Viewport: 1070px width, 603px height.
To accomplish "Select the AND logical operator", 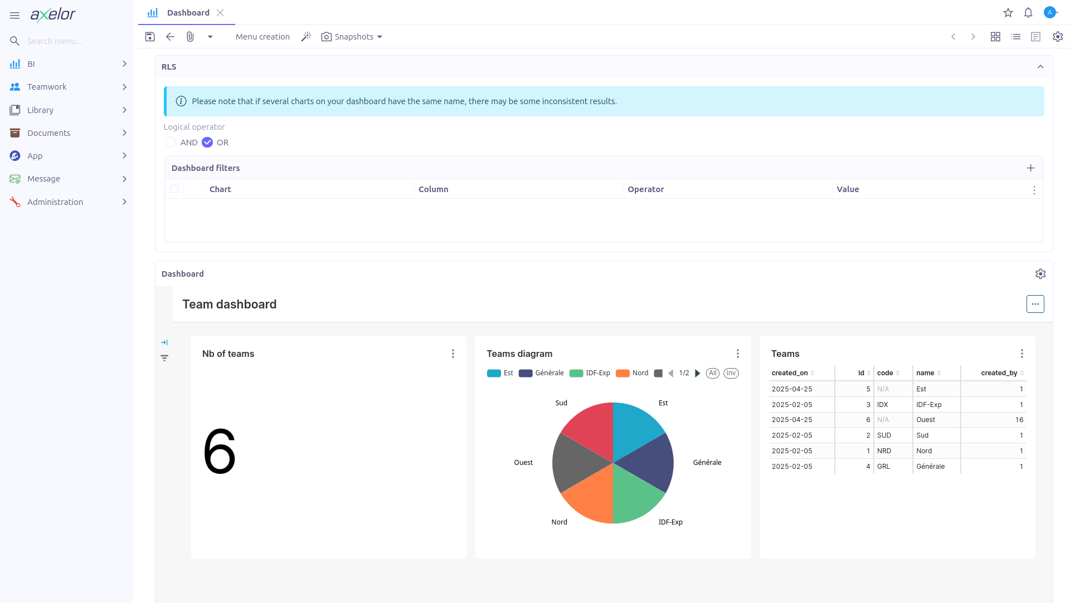I will point(171,143).
